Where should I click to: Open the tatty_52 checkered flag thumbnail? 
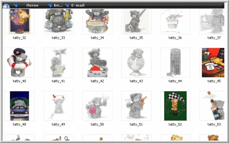point(175,106)
